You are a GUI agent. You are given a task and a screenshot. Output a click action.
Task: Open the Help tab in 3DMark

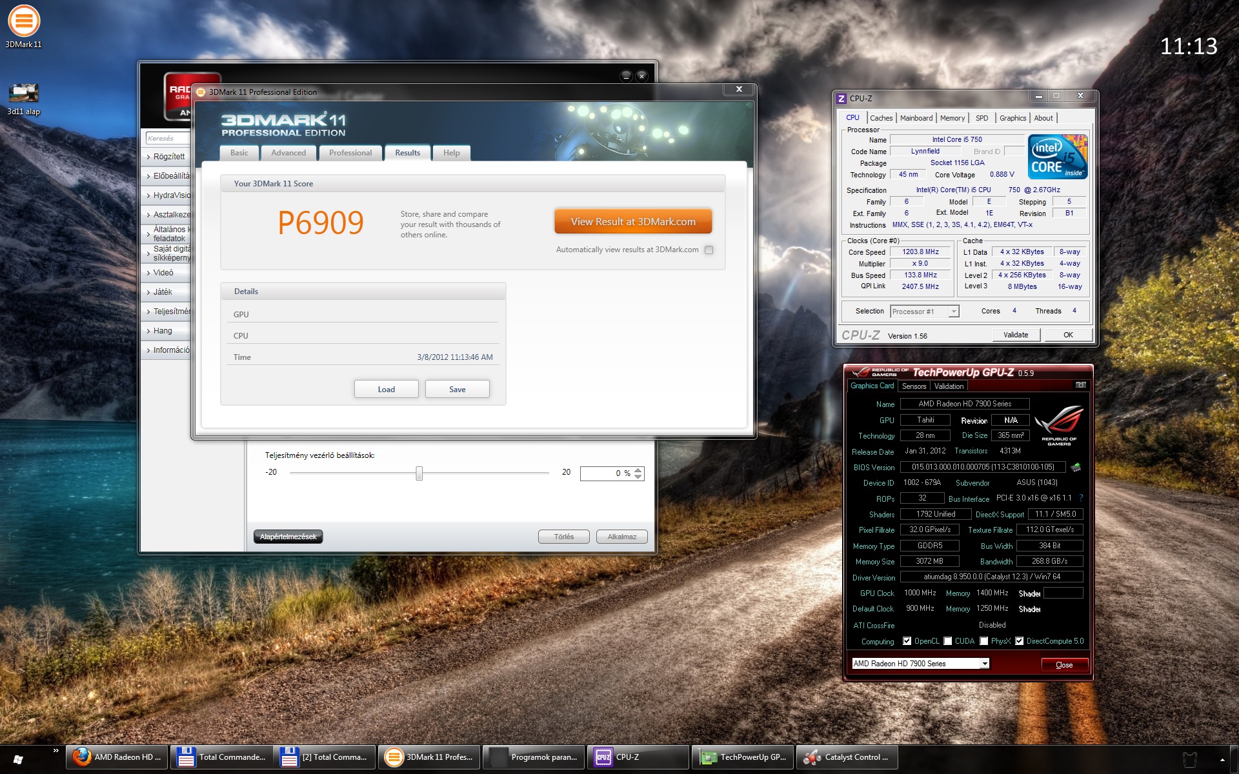(x=452, y=153)
